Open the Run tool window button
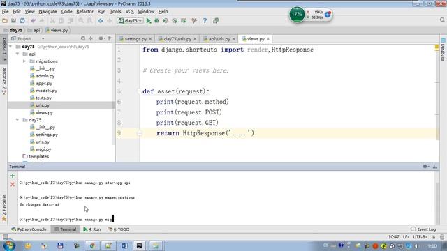The width and height of the screenshot is (447, 251). coord(91,229)
